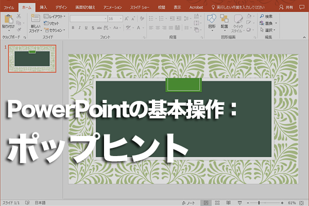Open the 挿入 (Insert) ribbon tab

tap(43, 8)
